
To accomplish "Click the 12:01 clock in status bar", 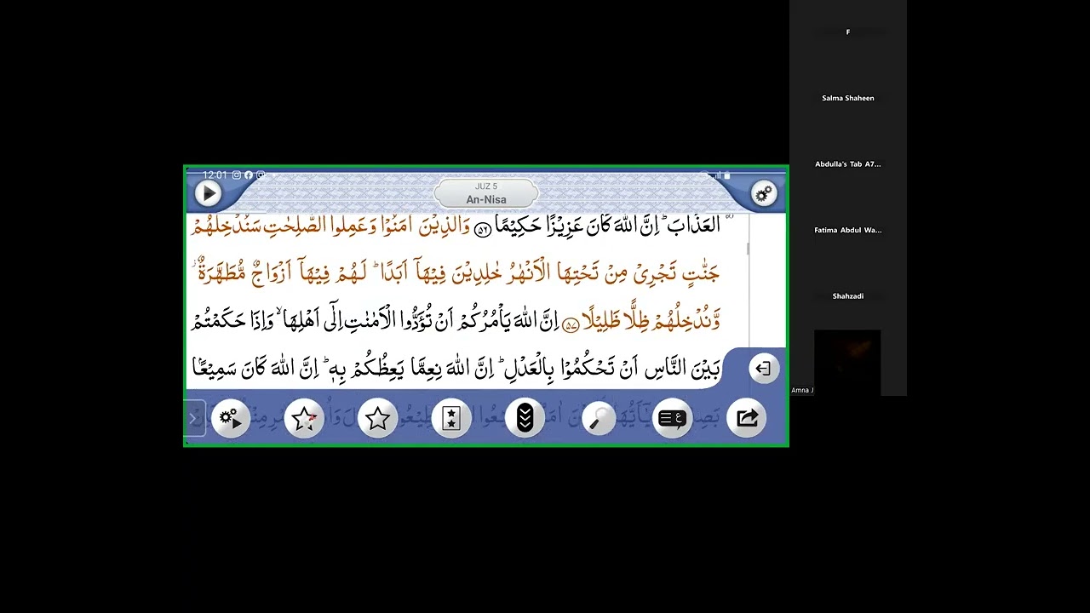I will 215,175.
